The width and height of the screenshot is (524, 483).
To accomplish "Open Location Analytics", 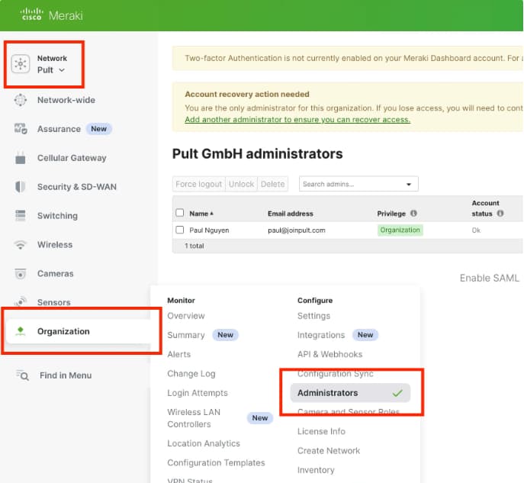I will click(x=204, y=443).
